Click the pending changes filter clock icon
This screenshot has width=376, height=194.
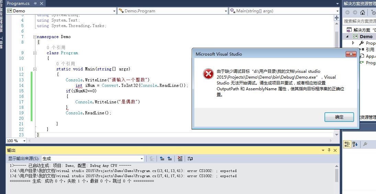(x=373, y=12)
